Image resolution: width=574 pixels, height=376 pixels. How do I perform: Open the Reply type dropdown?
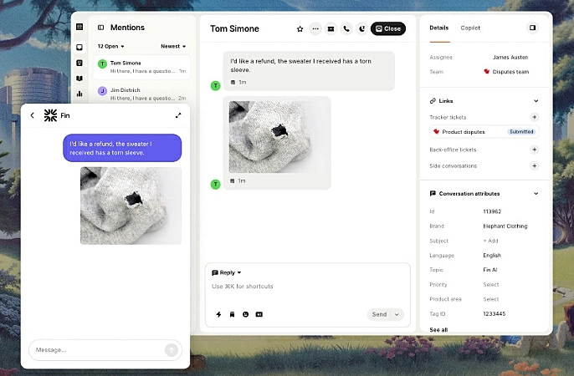coord(227,272)
